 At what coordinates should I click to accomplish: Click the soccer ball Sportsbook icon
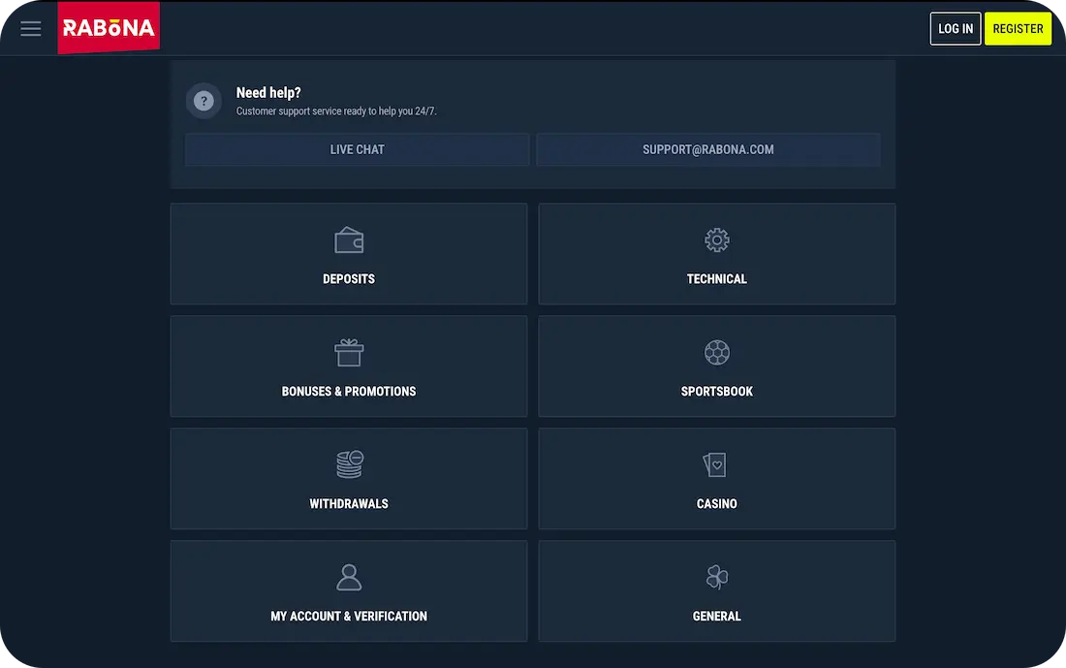pyautogui.click(x=717, y=352)
